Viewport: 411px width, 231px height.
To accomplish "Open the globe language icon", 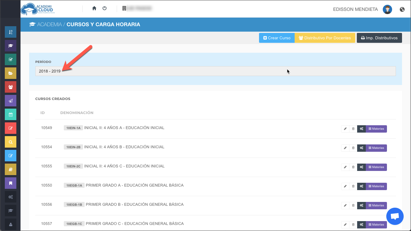I will point(402,10).
